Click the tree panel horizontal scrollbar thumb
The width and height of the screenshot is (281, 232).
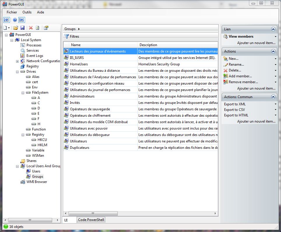click(x=30, y=220)
